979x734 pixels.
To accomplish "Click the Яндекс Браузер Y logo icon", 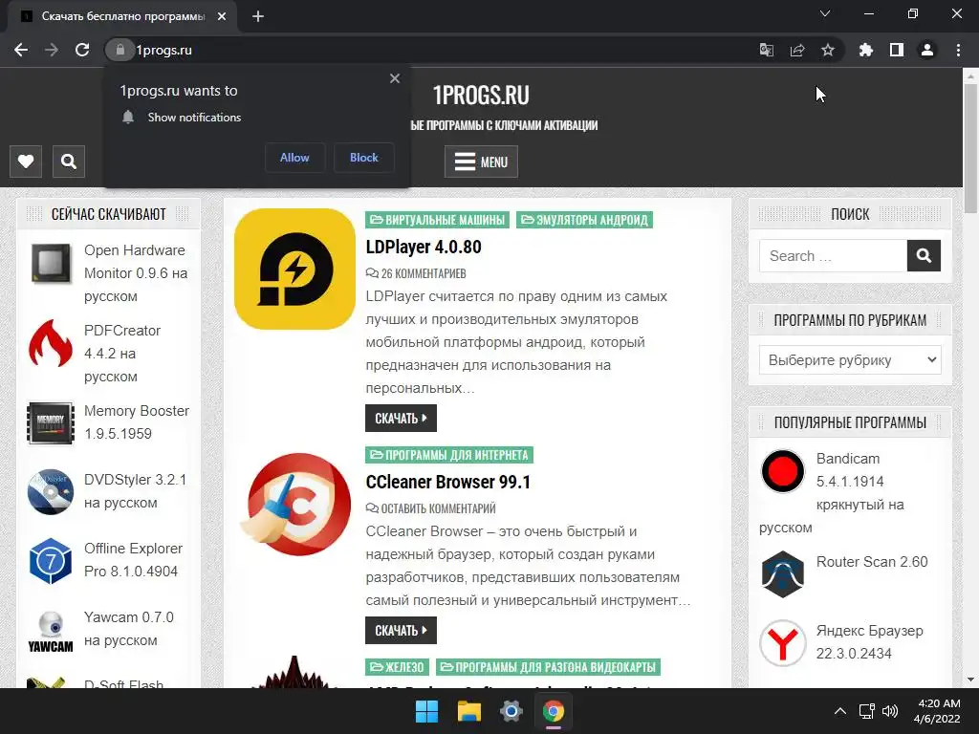I will (783, 643).
